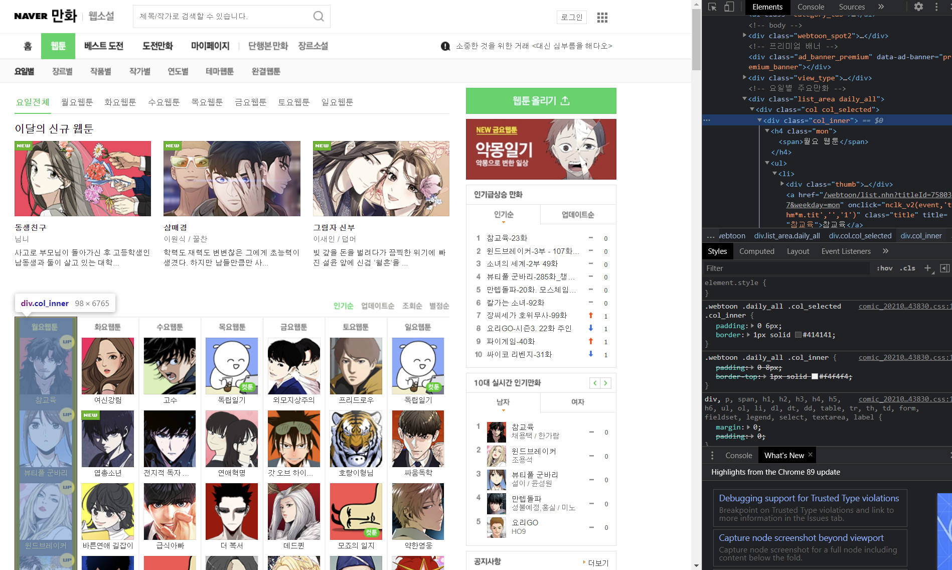Sort the daily list by 업데이트순
The width and height of the screenshot is (952, 570).
coord(378,306)
